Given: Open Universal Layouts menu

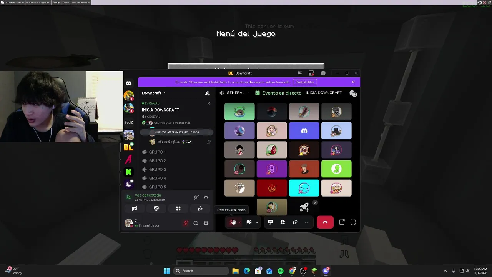Looking at the screenshot, I should tap(38, 2).
